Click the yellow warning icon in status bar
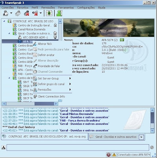Viewport: 157px width, 158px height. tap(114, 155)
